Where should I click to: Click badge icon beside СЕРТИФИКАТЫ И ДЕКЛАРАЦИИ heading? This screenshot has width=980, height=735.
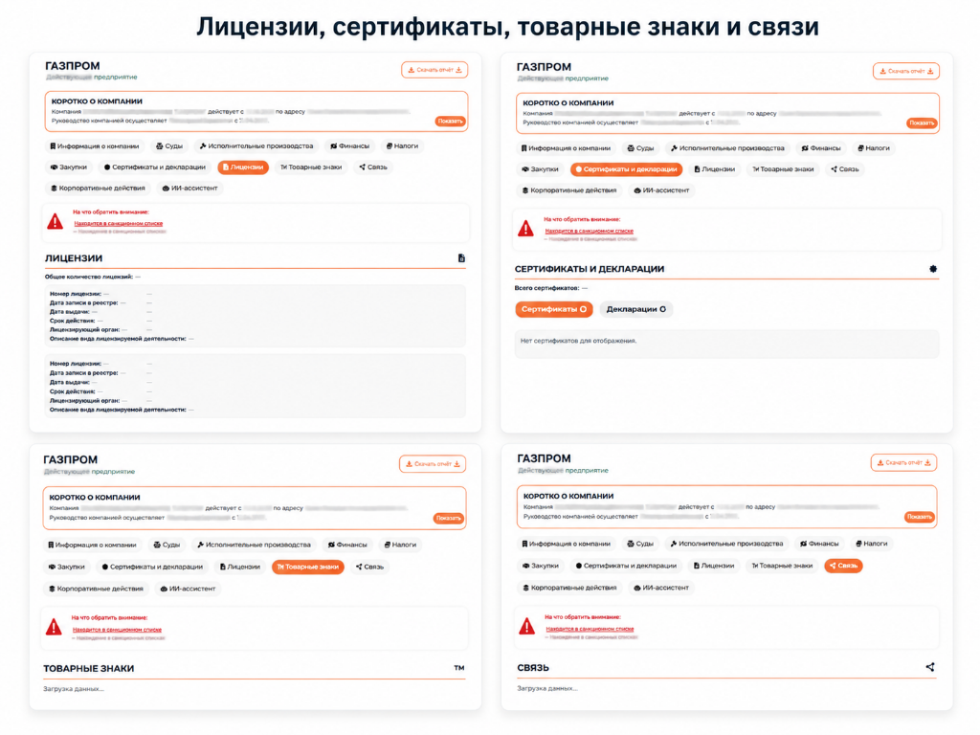coord(932,269)
